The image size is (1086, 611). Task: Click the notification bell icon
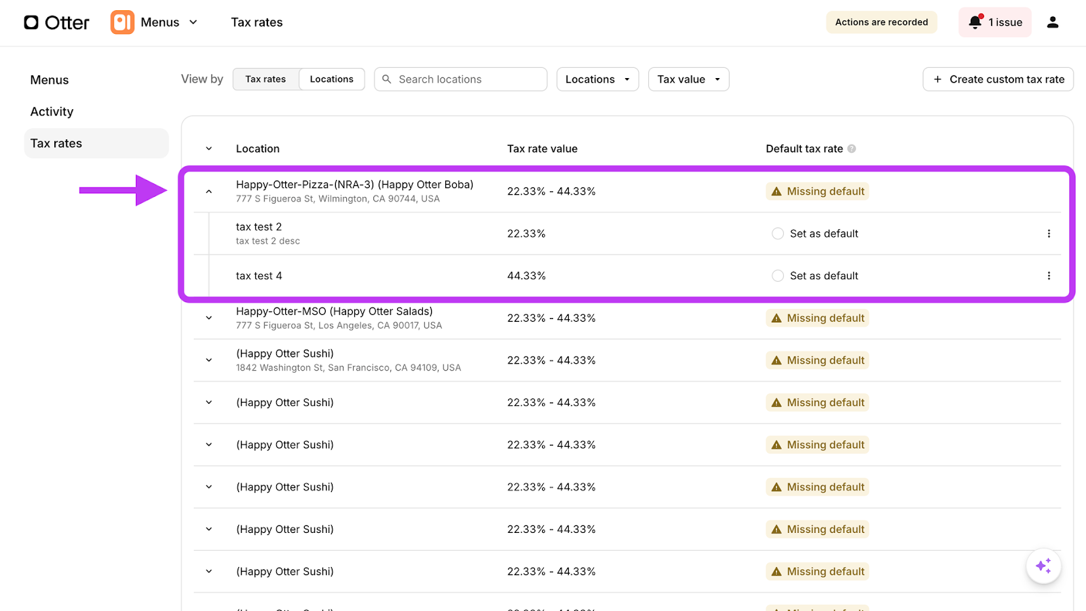coord(975,22)
